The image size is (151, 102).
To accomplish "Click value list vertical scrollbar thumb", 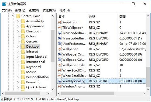I will [148, 77].
